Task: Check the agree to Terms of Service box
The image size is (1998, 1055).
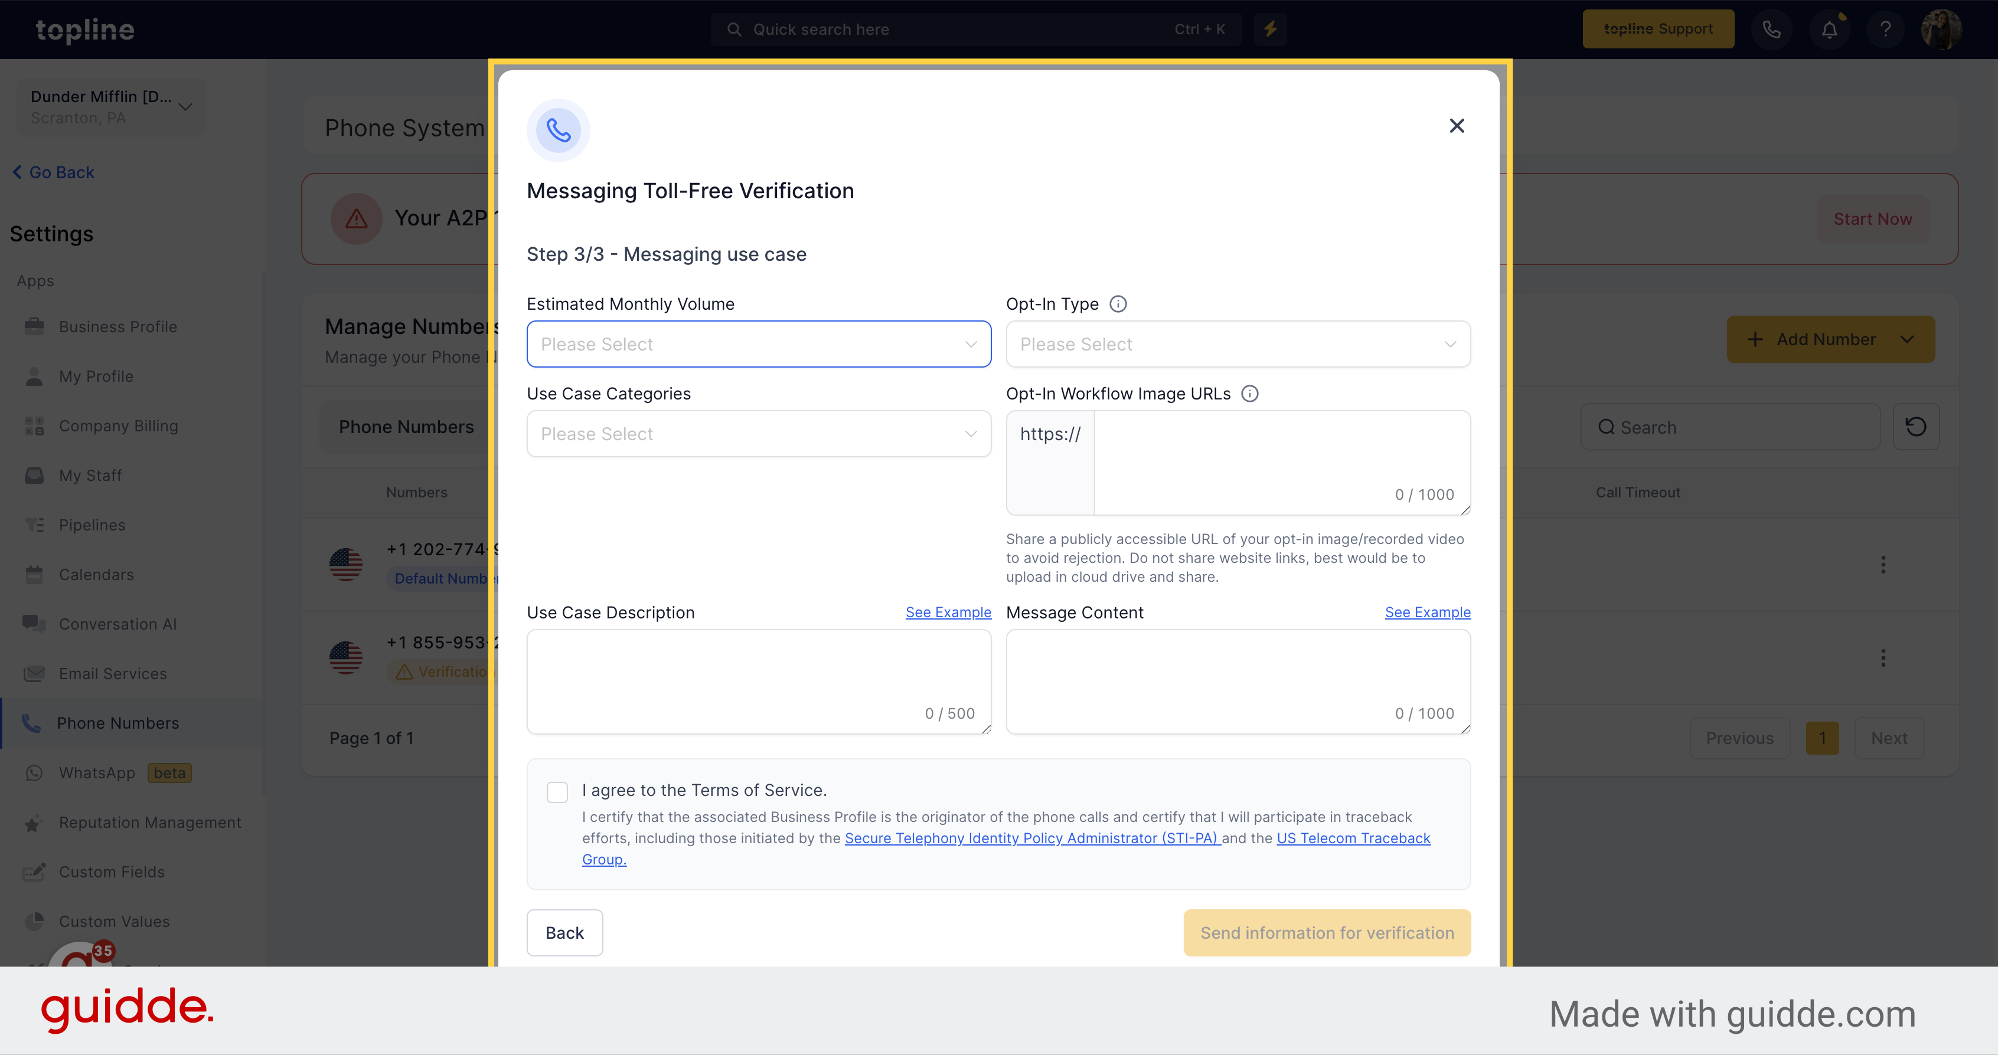Action: pyautogui.click(x=557, y=791)
